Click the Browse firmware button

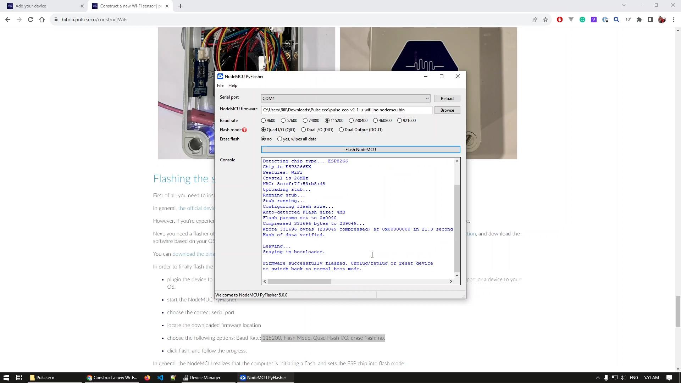[x=447, y=110]
